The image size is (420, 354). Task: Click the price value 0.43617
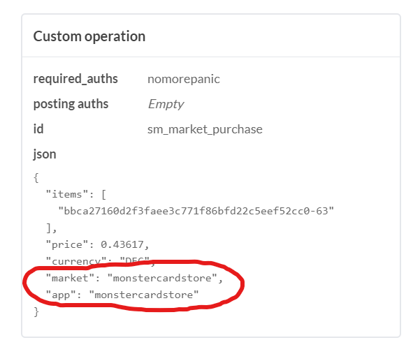pos(122,244)
